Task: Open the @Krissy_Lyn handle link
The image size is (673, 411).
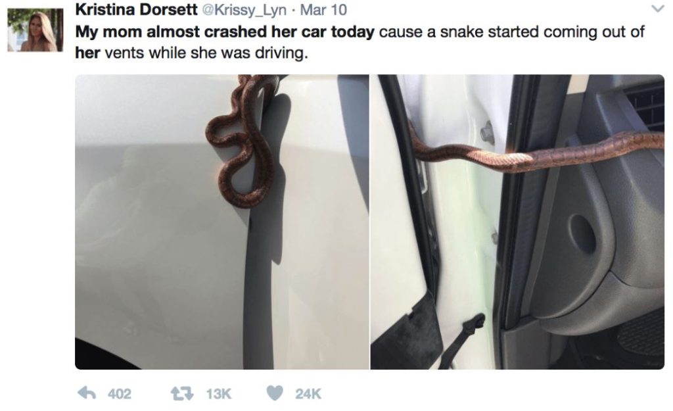Action: tap(244, 10)
